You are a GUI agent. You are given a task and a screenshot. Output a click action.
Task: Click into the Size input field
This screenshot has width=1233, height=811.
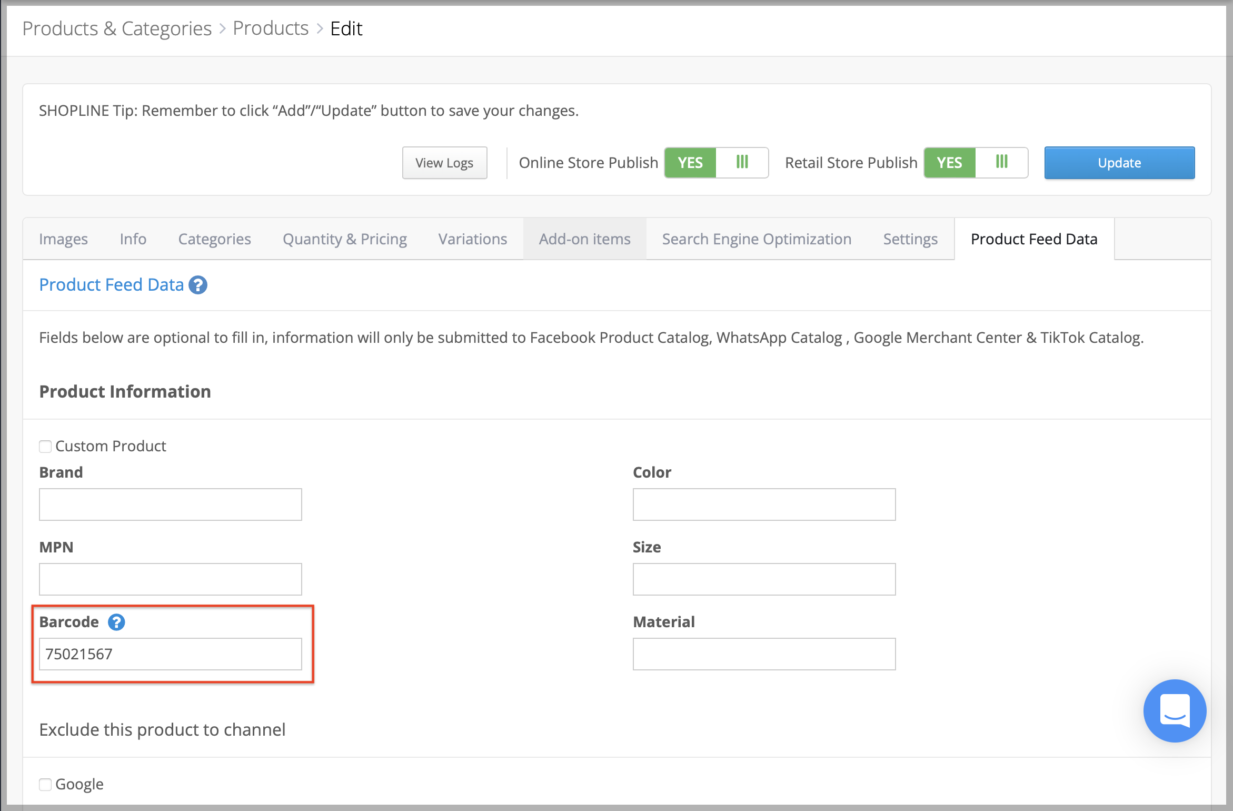(x=764, y=579)
